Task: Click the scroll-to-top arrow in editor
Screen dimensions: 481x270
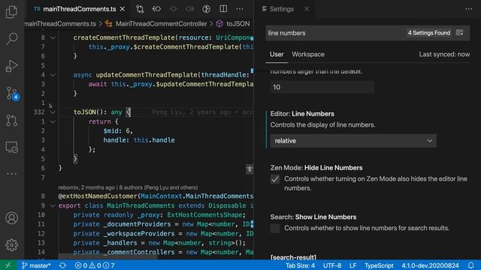Action: pos(250,169)
